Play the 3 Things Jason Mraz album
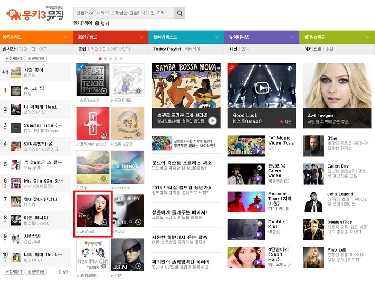The width and height of the screenshot is (375, 281). pos(138,178)
